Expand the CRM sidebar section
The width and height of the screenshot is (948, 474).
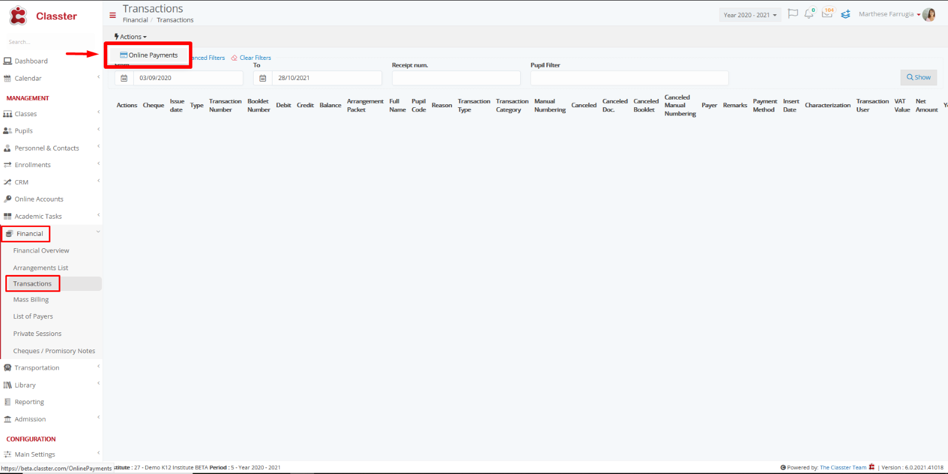click(x=98, y=181)
